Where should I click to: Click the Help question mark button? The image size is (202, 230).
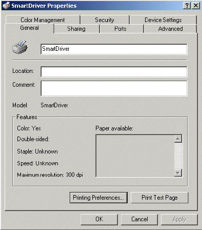(187, 6)
